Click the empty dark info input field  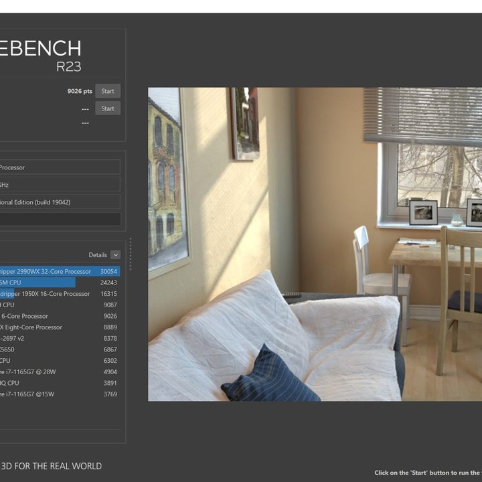(60, 220)
